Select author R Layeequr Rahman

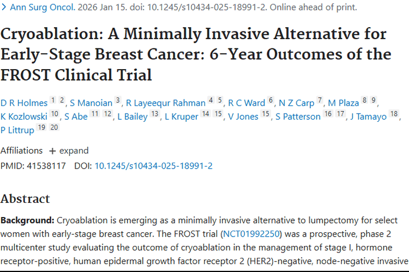coord(165,103)
